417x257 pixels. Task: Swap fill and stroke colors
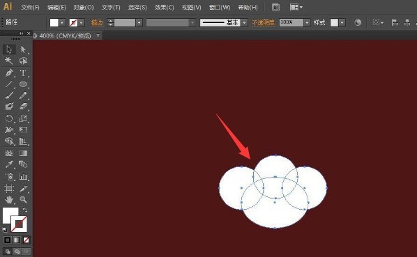tap(24, 210)
